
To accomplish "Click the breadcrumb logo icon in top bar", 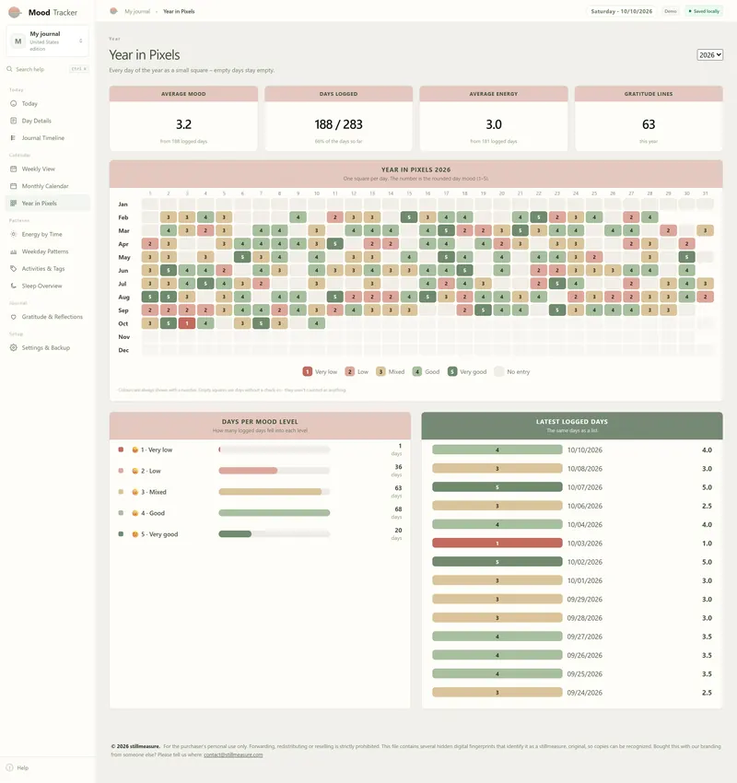I will [114, 11].
